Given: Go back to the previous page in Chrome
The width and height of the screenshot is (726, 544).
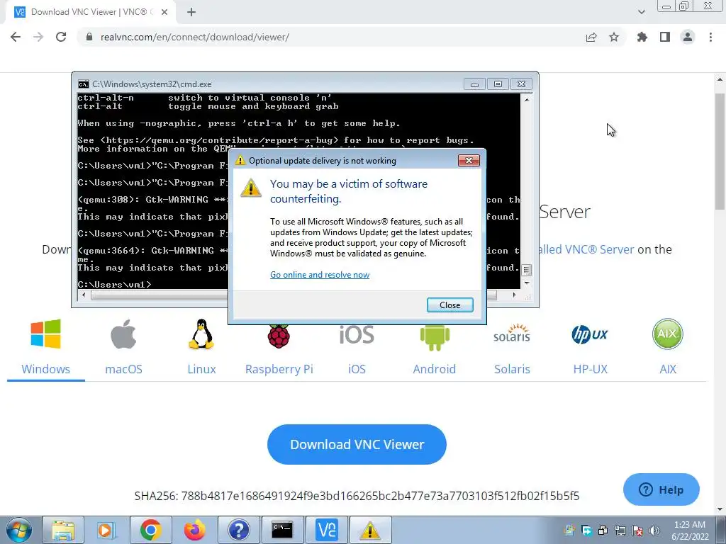Looking at the screenshot, I should point(16,37).
